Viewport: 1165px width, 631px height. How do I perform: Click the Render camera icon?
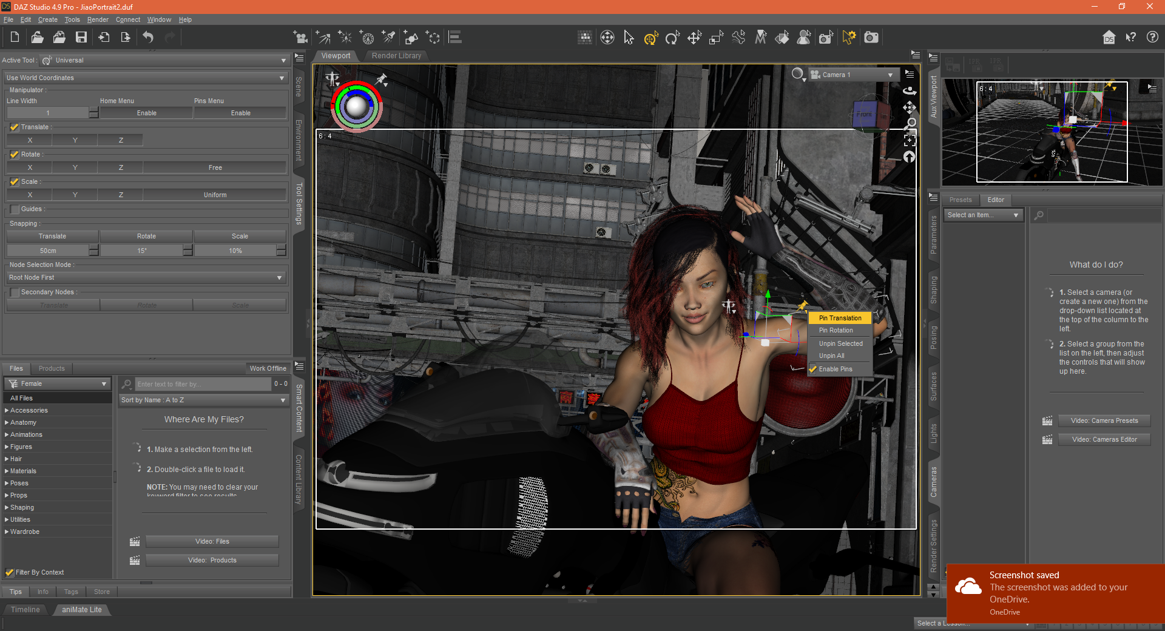pos(871,38)
